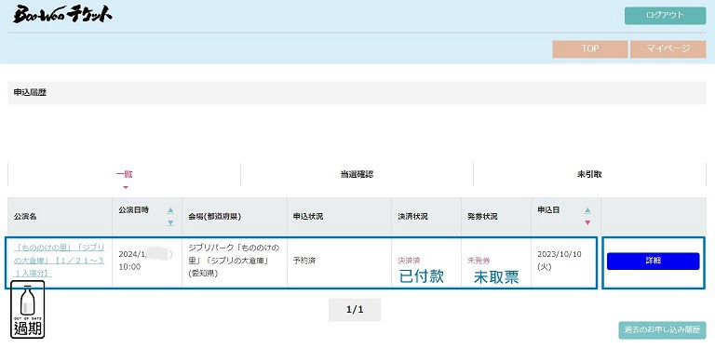Switch to the 未引取 tab
715x349 pixels.
pyautogui.click(x=589, y=175)
